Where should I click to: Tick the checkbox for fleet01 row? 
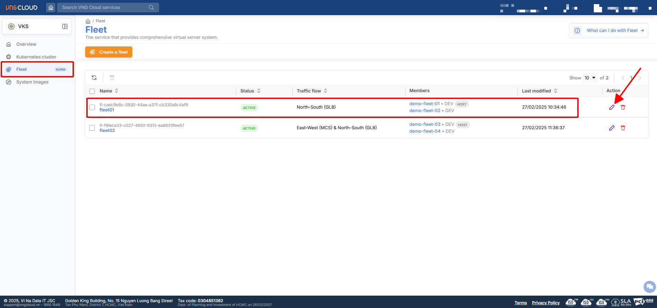(x=92, y=107)
